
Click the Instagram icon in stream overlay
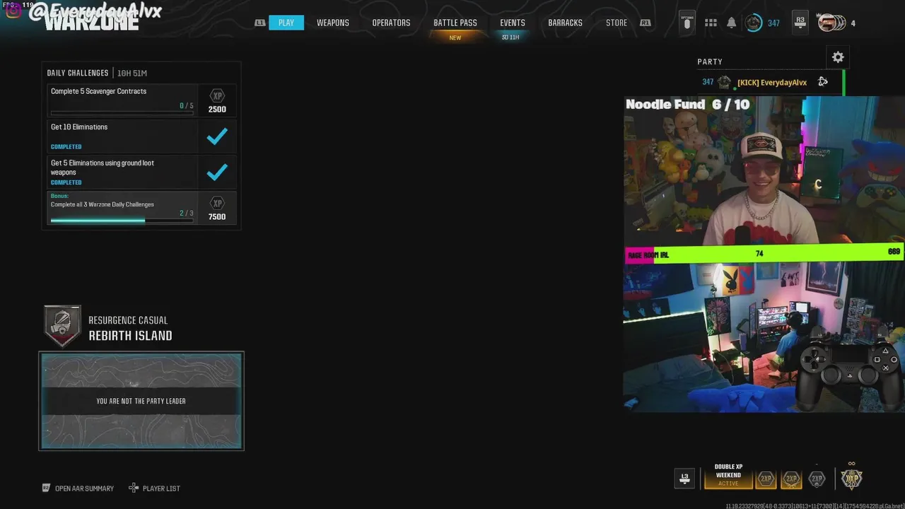click(13, 11)
